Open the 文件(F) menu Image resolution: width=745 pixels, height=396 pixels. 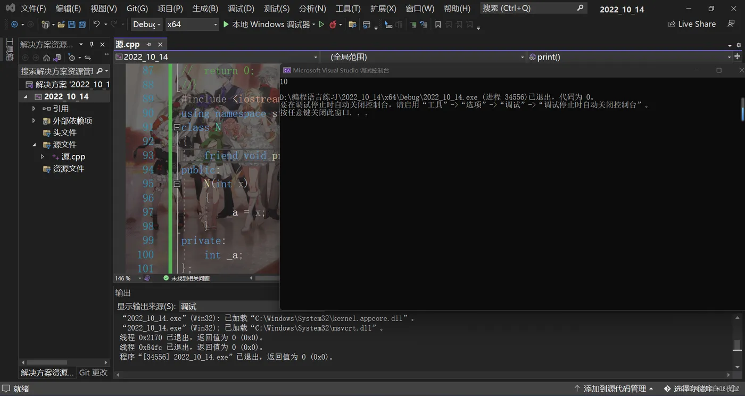(x=34, y=9)
